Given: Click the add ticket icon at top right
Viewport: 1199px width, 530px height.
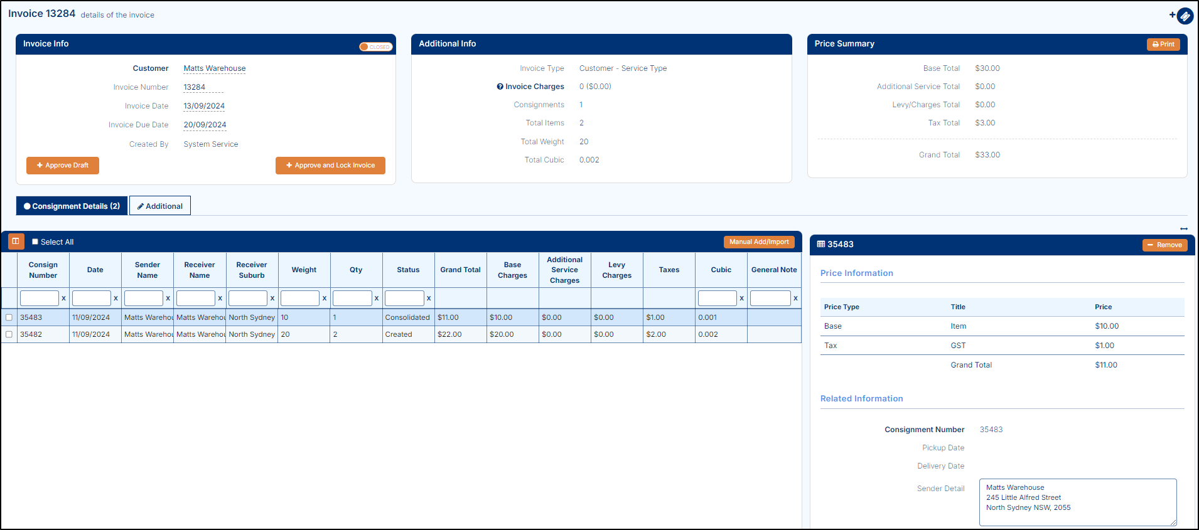Looking at the screenshot, I should coord(1183,15).
